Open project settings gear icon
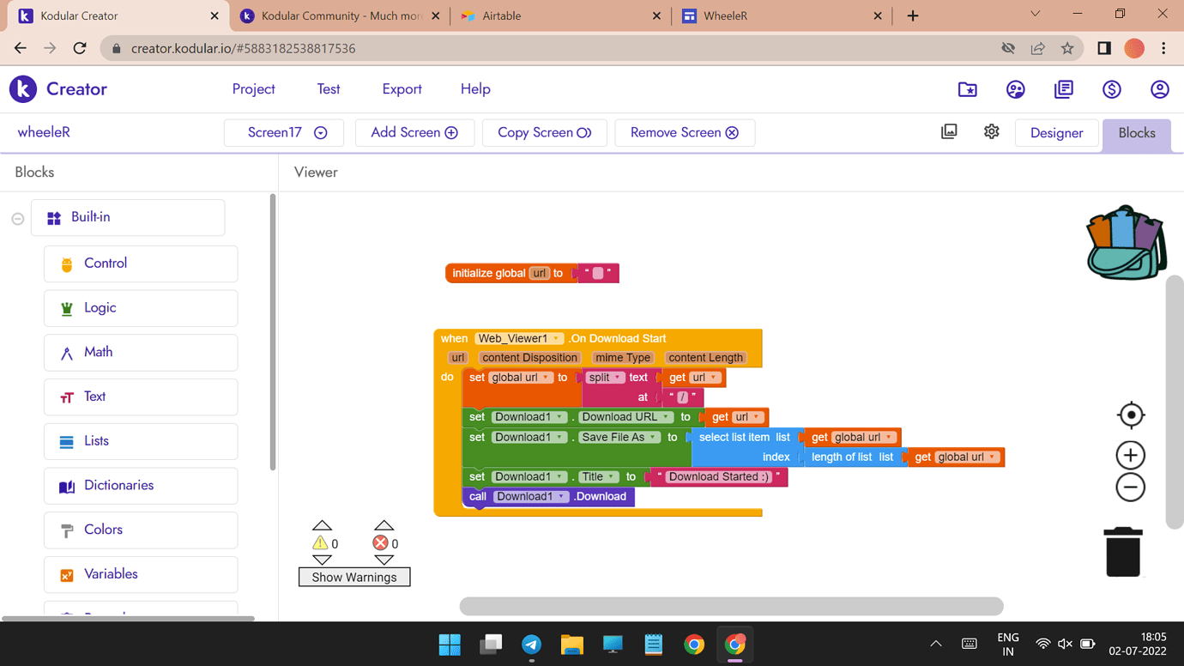Viewport: 1184px width, 666px height. (992, 132)
